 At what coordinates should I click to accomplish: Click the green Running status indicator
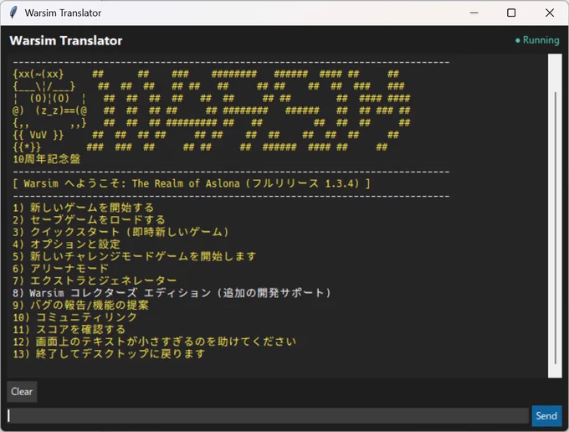(537, 40)
